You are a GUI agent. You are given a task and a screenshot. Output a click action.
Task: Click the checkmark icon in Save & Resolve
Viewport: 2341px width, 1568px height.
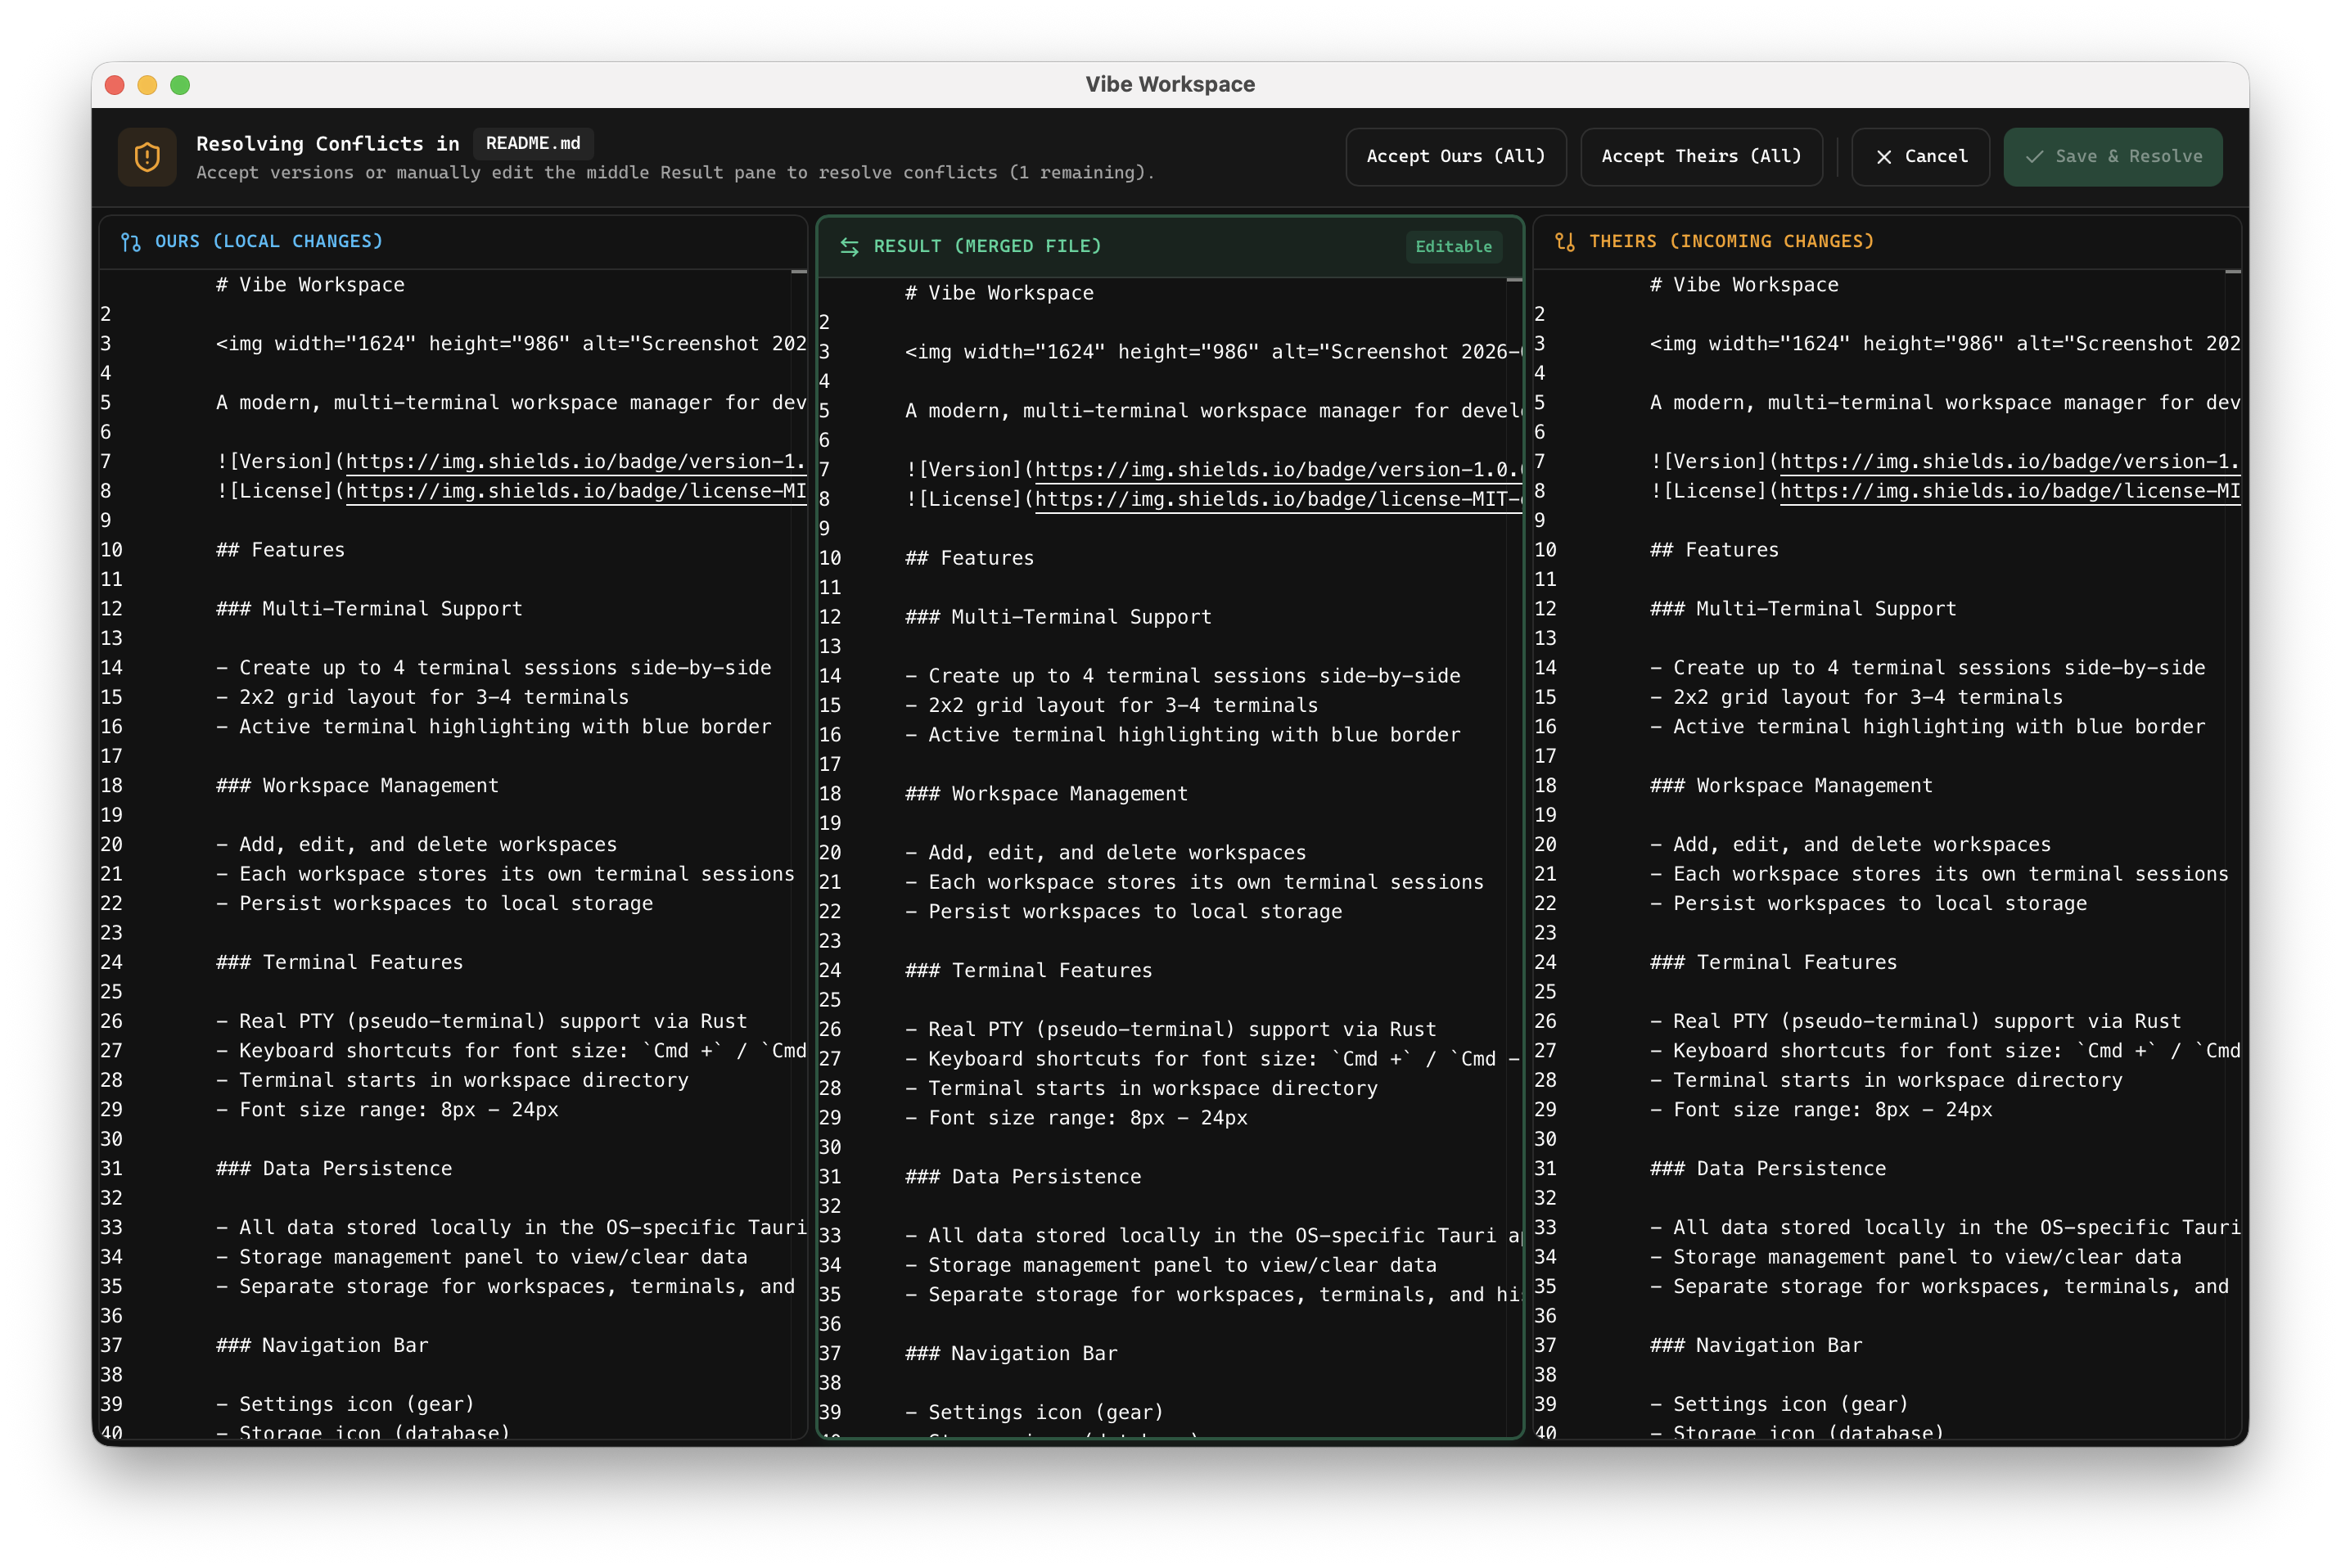click(x=2034, y=157)
